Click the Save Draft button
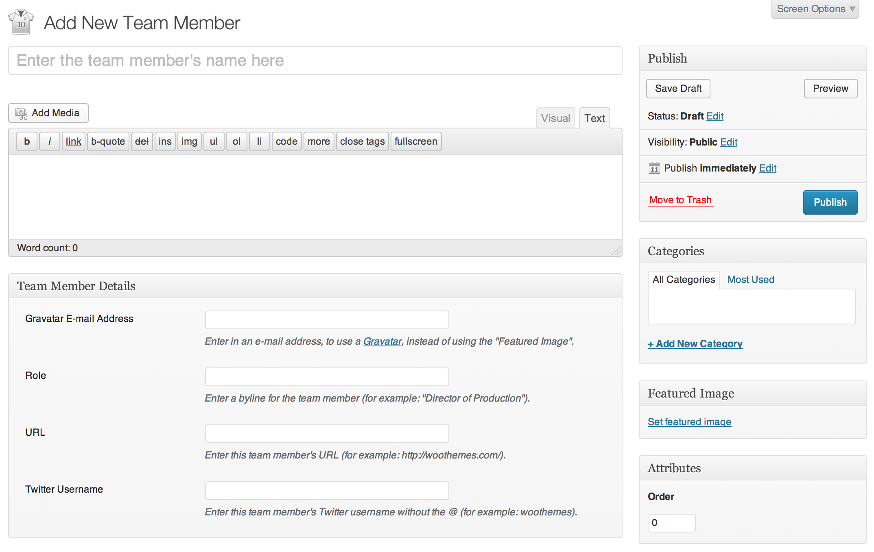The height and width of the screenshot is (552, 874). pyautogui.click(x=678, y=89)
